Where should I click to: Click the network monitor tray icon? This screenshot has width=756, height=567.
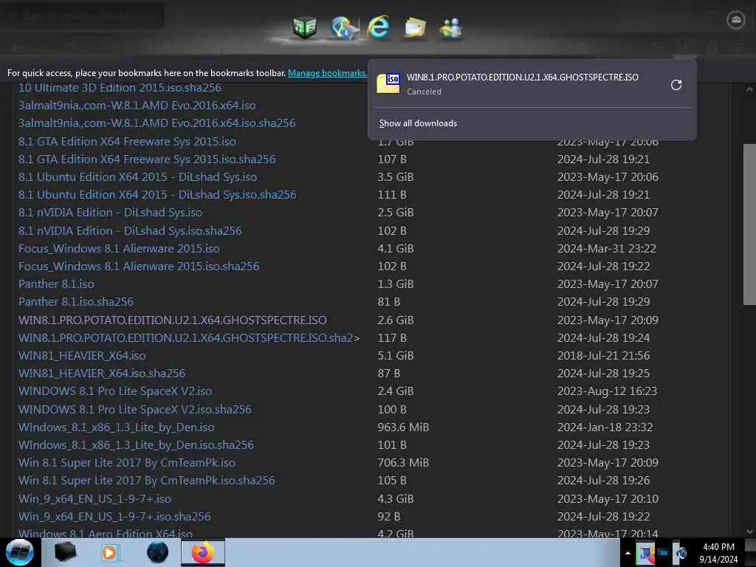pos(664,553)
